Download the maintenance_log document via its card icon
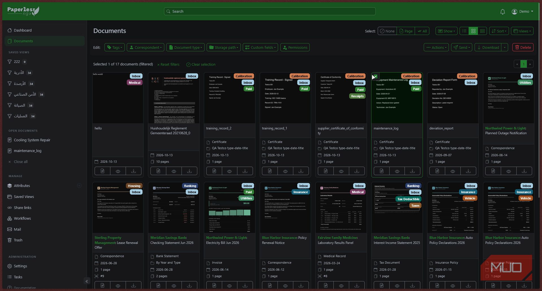Viewport: 542px width, 291px height. point(412,171)
